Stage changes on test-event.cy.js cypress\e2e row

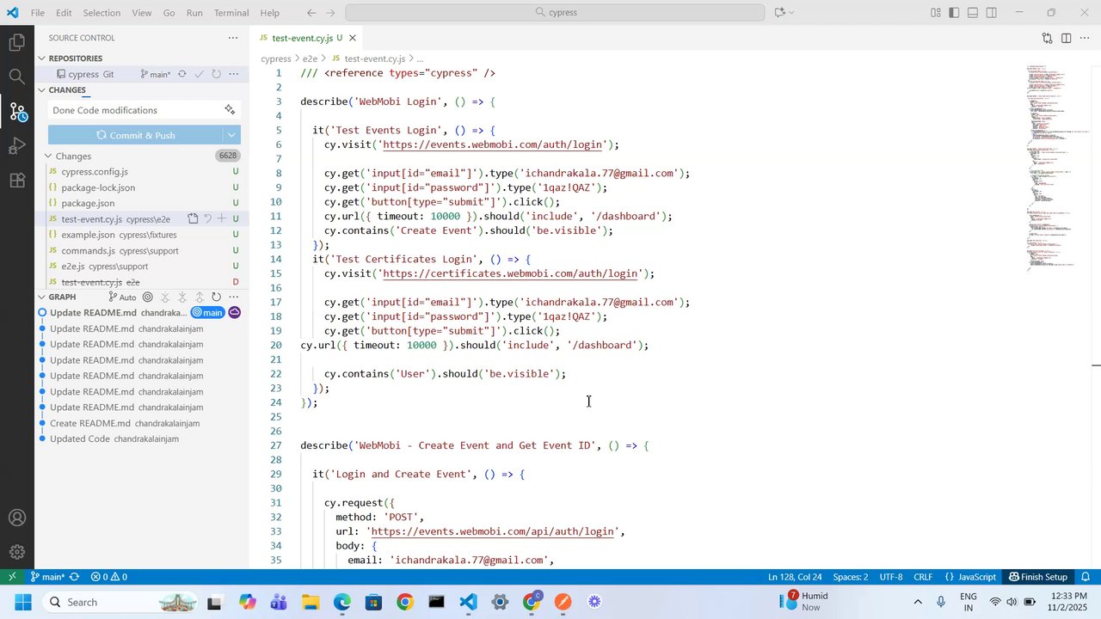point(222,219)
